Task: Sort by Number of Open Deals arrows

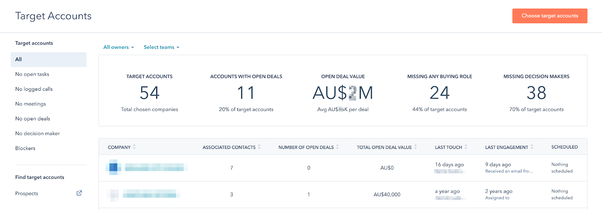Action: 337,147
